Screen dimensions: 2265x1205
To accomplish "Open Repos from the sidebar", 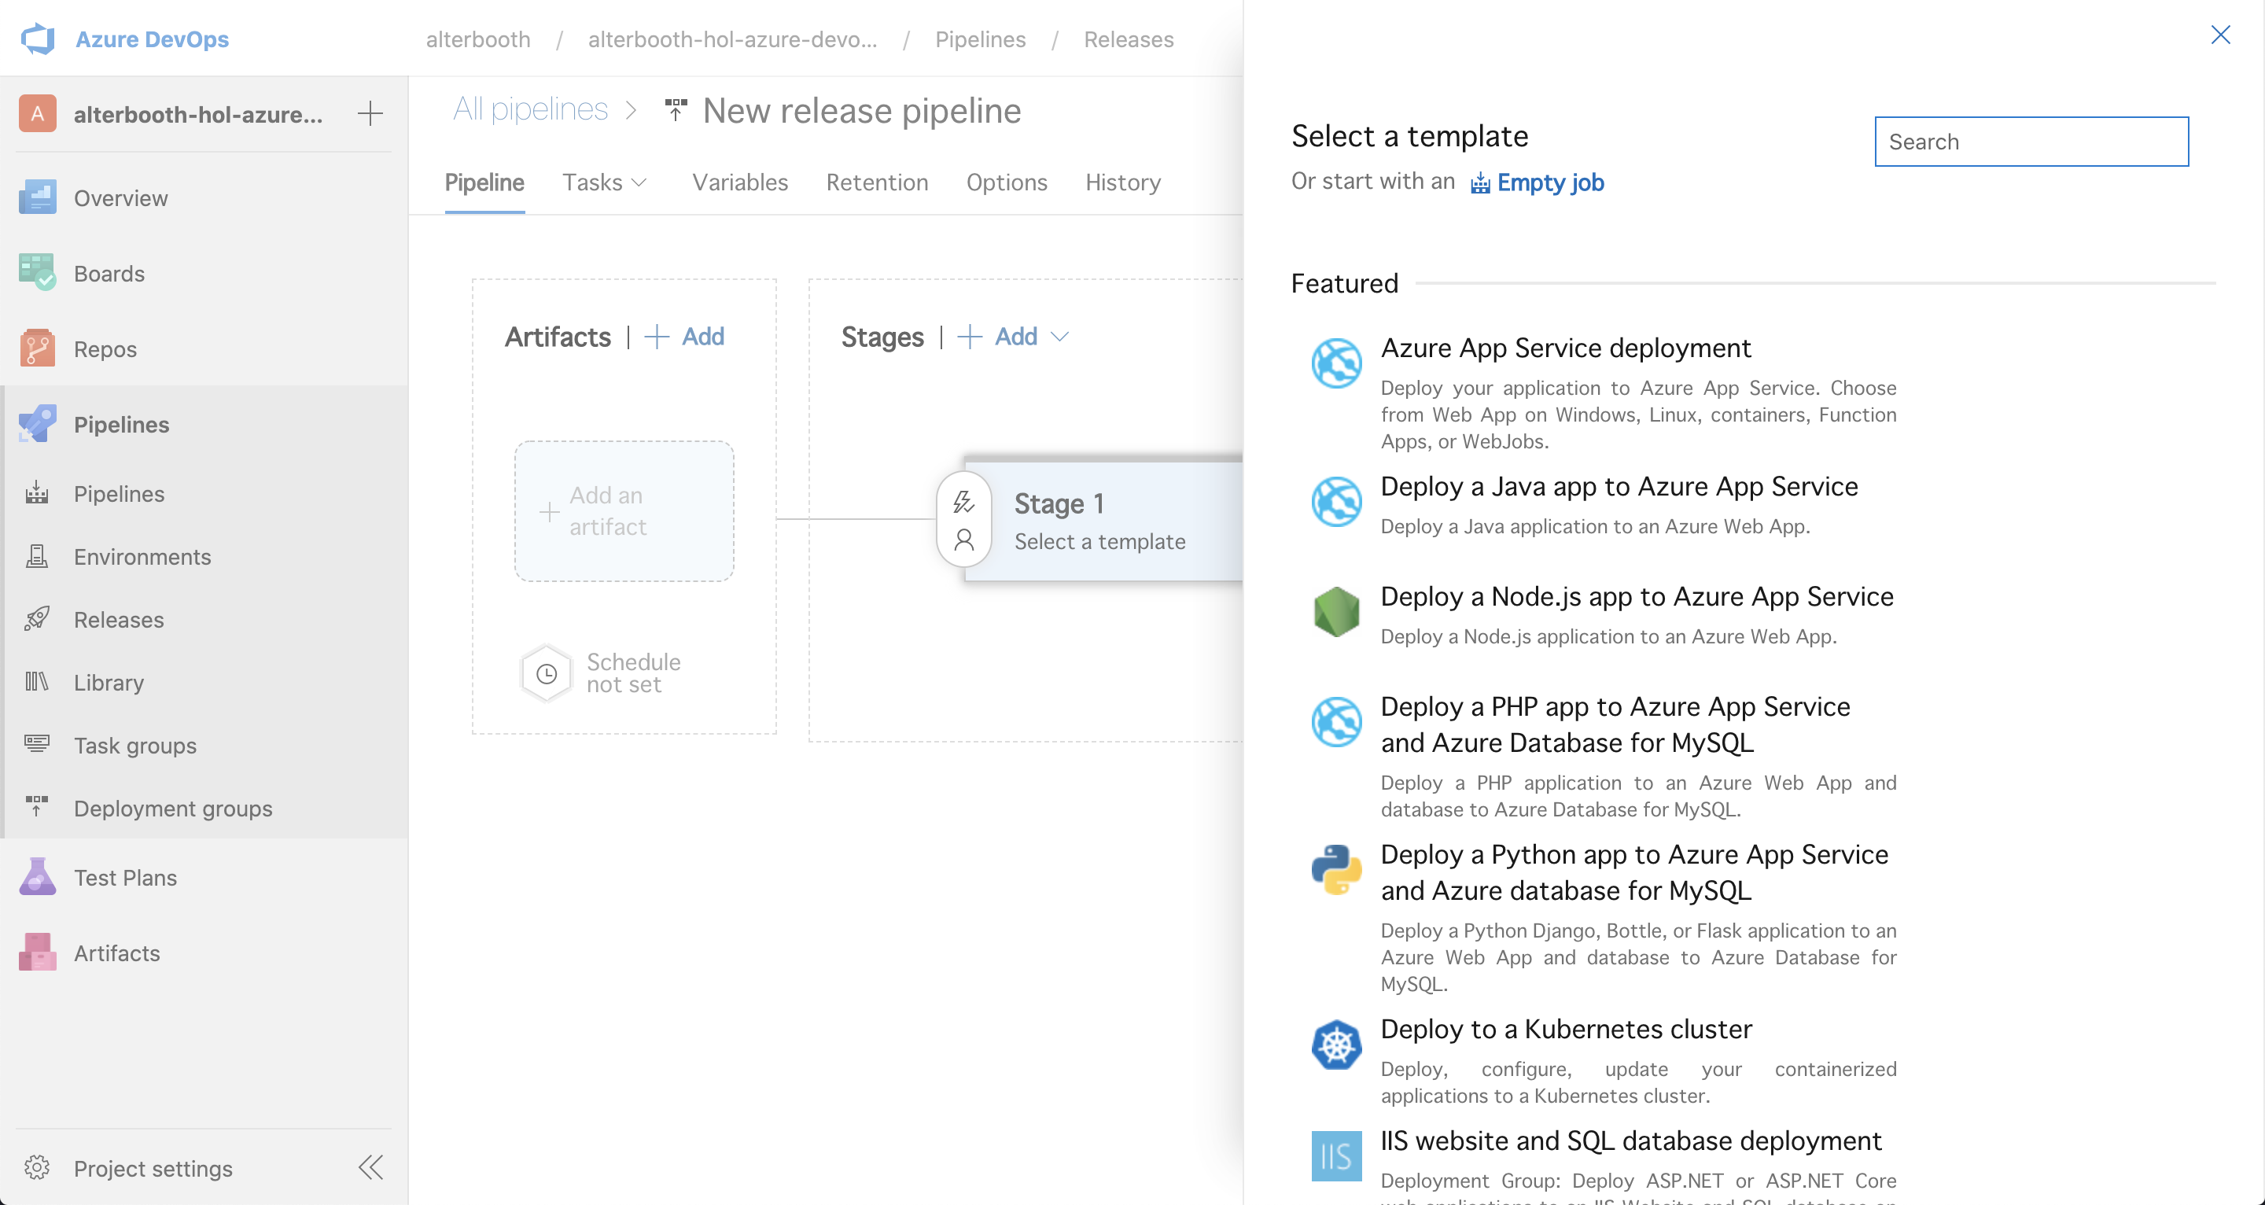I will (x=105, y=349).
